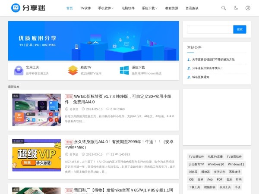Open the search magnifier icon in header
The width and height of the screenshot is (259, 194).
coord(224,8)
